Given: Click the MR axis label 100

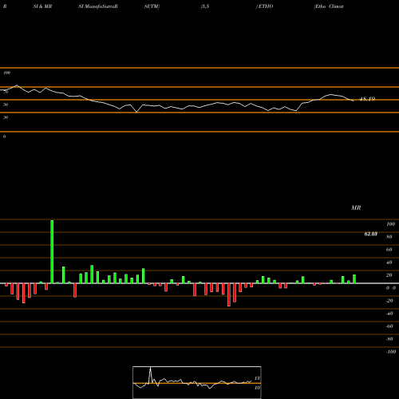Looking at the screenshot, I should [390, 224].
